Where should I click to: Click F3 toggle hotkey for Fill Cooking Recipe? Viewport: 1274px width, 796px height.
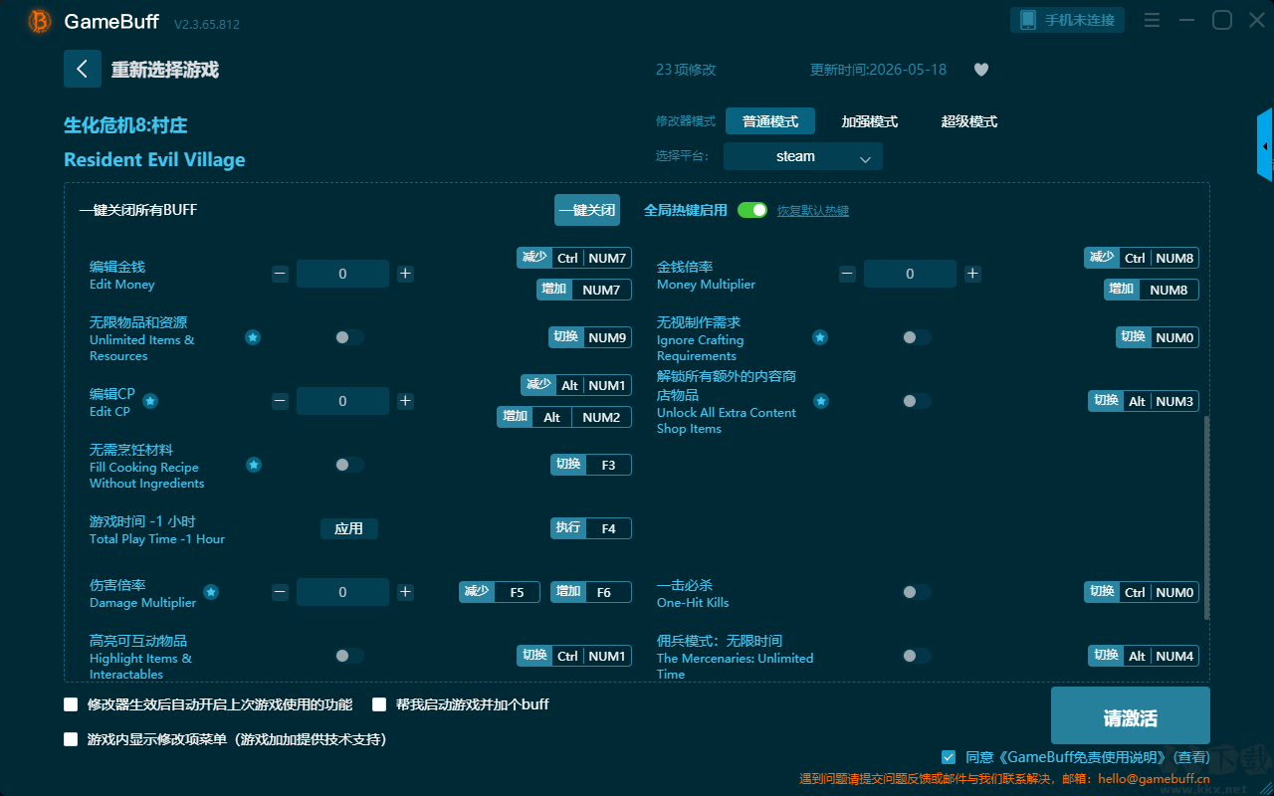point(591,465)
